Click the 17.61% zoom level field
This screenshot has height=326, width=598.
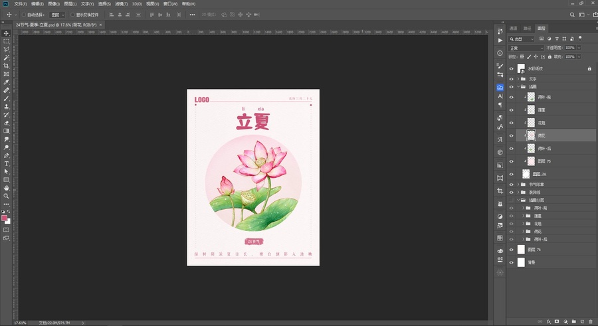[x=20, y=323]
